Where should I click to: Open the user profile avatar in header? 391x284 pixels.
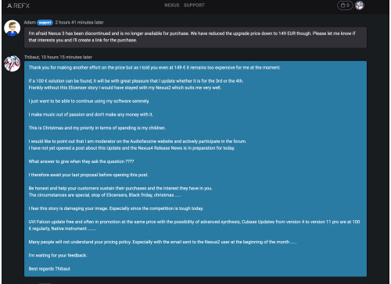coord(359,5)
